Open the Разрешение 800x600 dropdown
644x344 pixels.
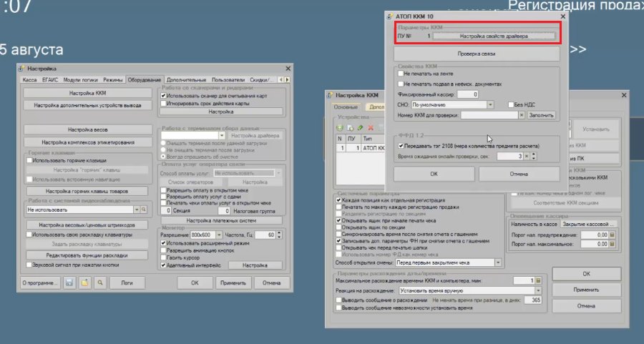click(219, 235)
